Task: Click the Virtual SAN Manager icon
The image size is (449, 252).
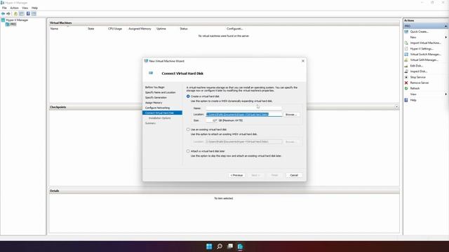Action: (406, 60)
